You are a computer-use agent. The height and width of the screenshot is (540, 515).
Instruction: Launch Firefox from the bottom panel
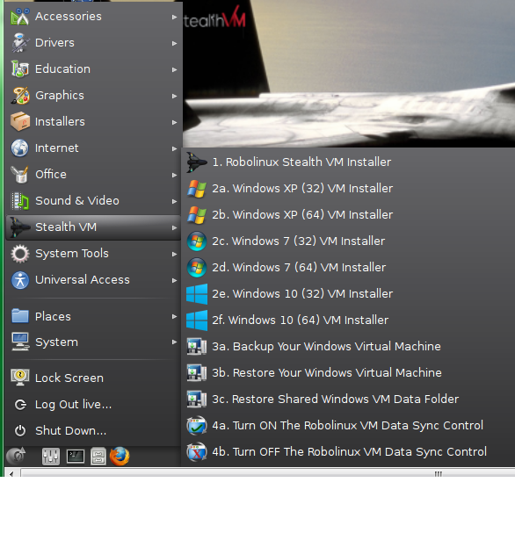120,457
